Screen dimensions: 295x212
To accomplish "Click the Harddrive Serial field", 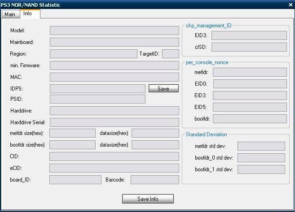I will tap(114, 122).
